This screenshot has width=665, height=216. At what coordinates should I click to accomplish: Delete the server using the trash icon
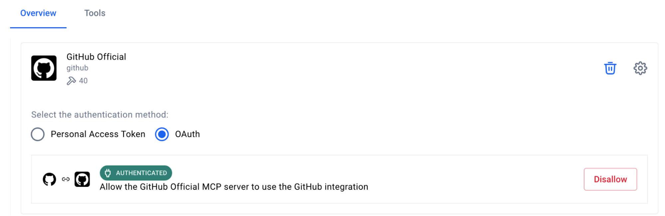(x=610, y=68)
